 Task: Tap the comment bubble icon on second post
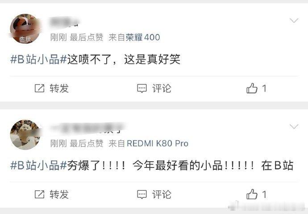[142, 194]
